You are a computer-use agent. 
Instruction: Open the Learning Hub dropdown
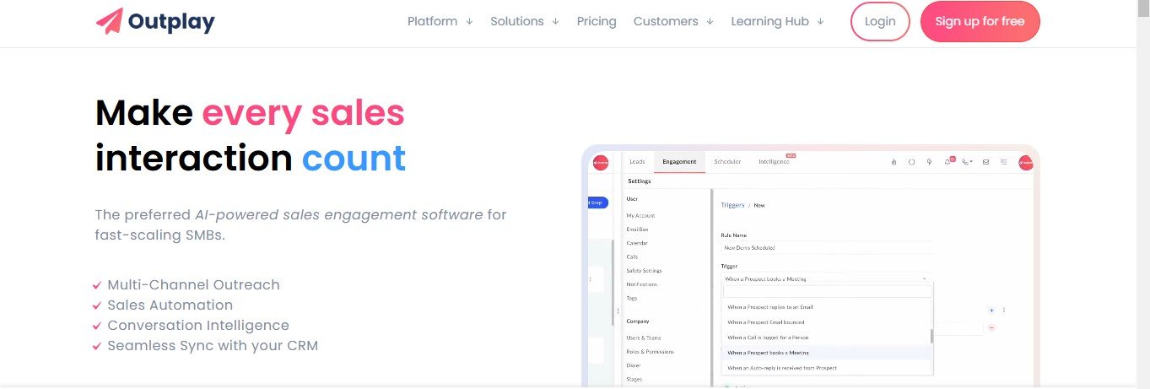click(777, 21)
